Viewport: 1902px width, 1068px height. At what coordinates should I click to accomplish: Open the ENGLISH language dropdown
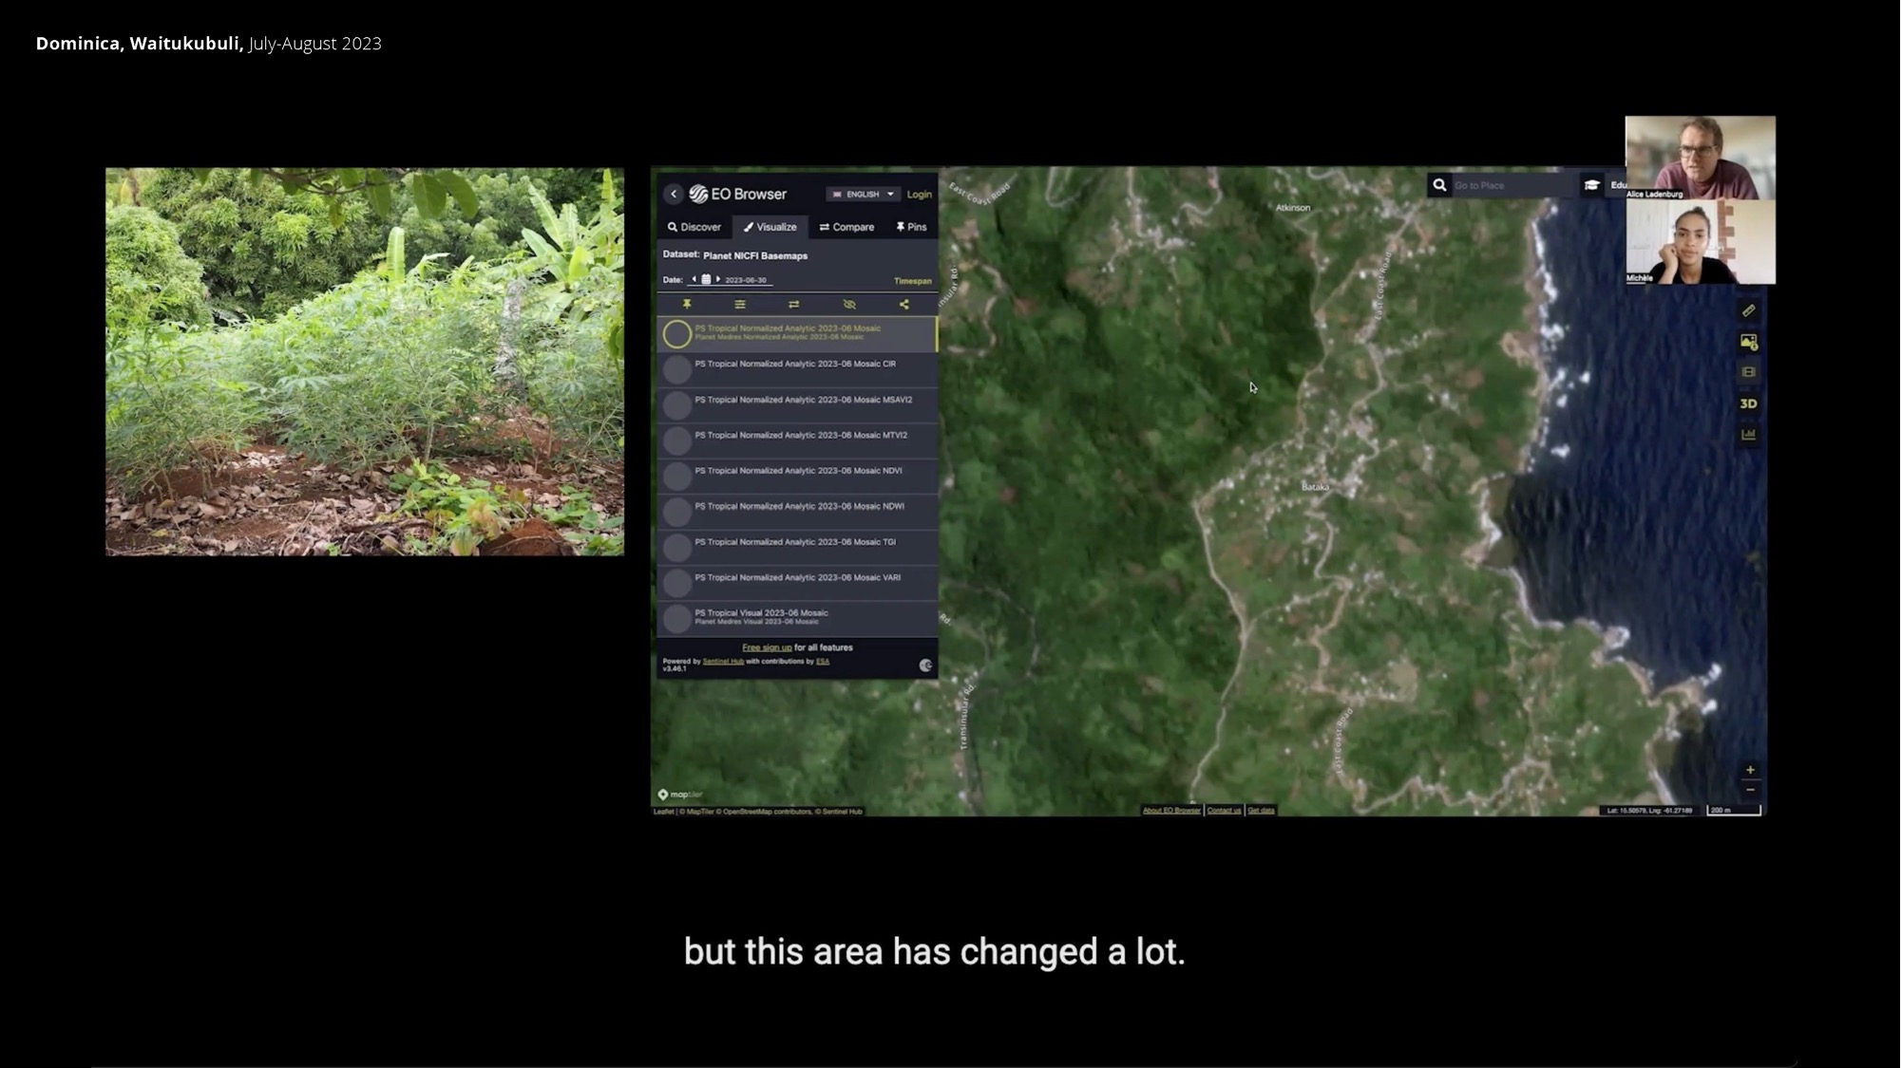tap(864, 195)
